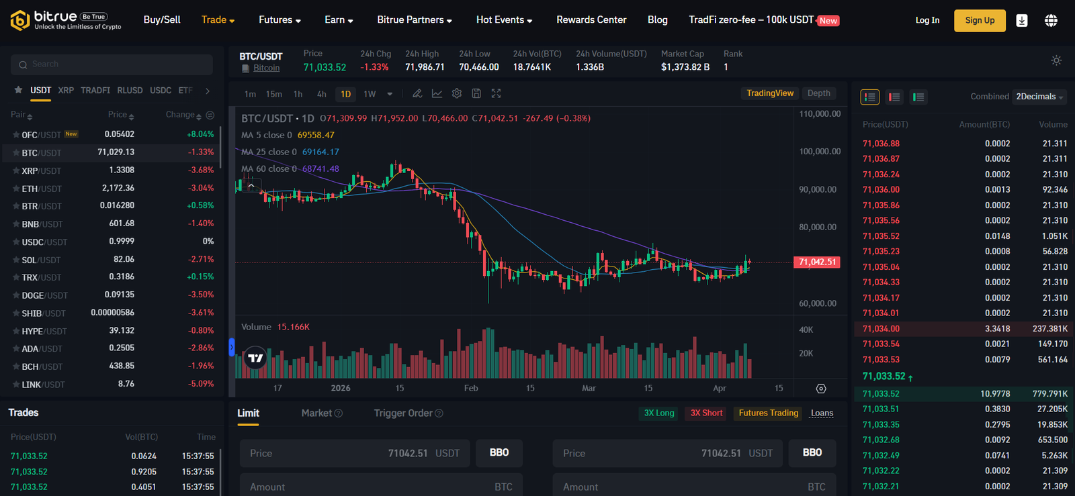The width and height of the screenshot is (1075, 496).
Task: Open the Futures Trading button
Action: [x=769, y=413]
